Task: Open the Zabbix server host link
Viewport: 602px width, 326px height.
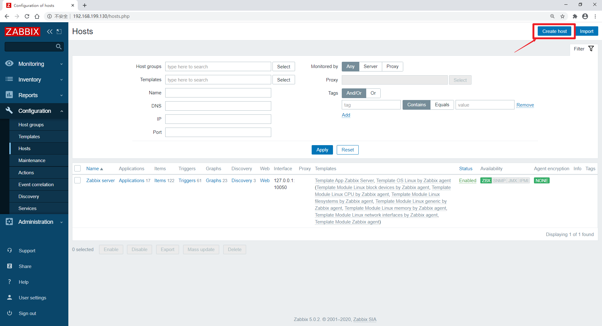Action: coord(100,181)
